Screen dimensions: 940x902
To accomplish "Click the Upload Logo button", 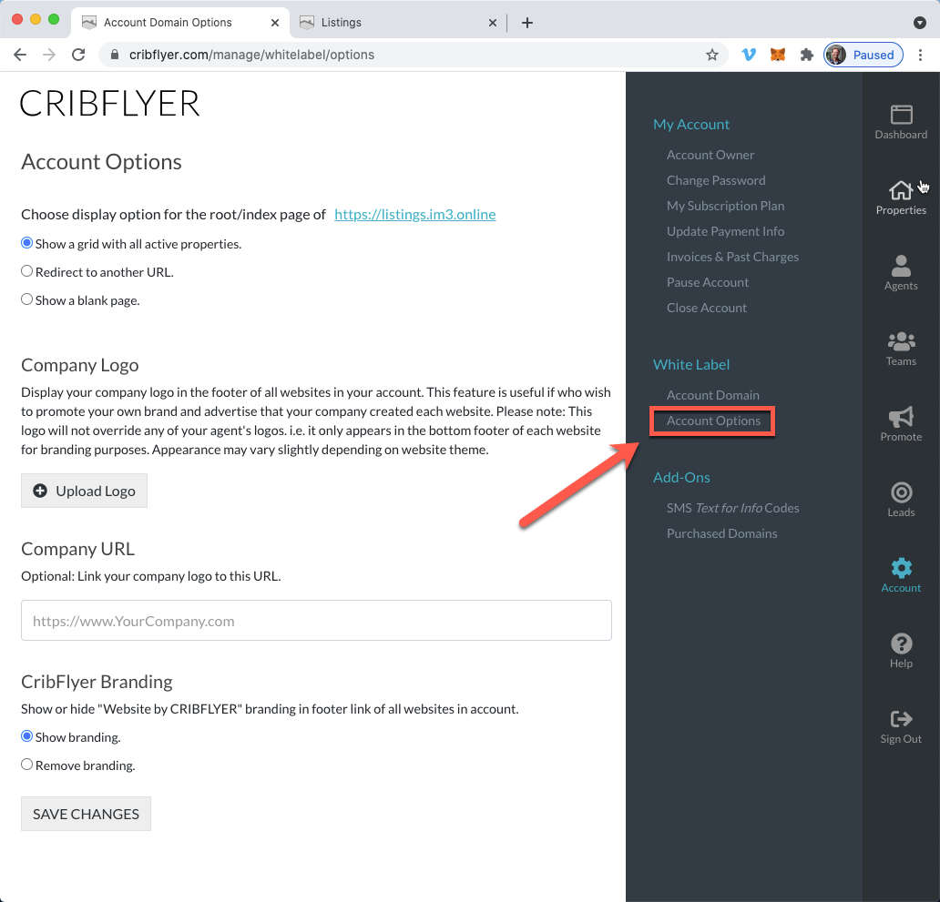I will tap(84, 491).
